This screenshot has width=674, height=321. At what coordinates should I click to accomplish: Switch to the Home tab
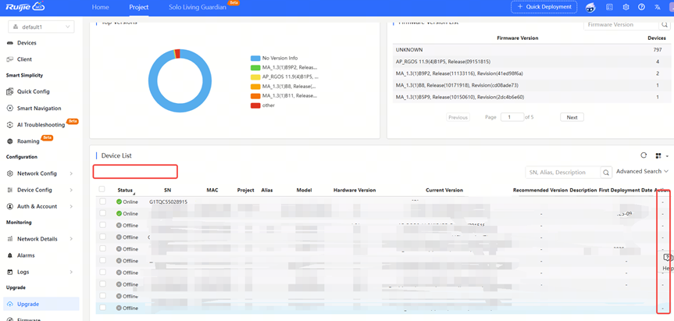coord(101,7)
